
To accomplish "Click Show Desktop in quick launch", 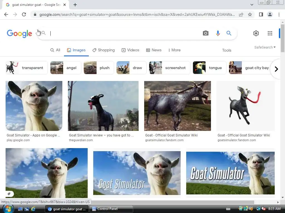I will 20,209.
